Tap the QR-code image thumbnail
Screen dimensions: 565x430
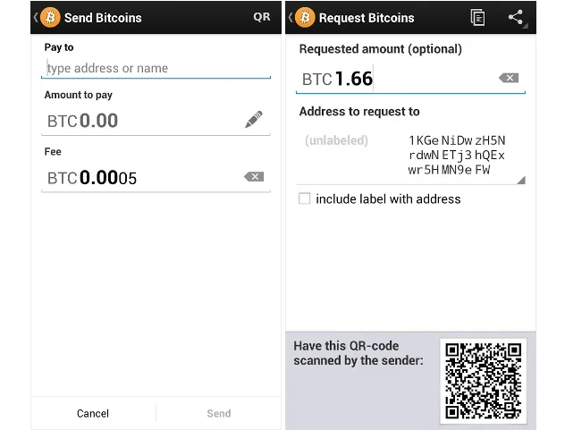[x=484, y=381]
